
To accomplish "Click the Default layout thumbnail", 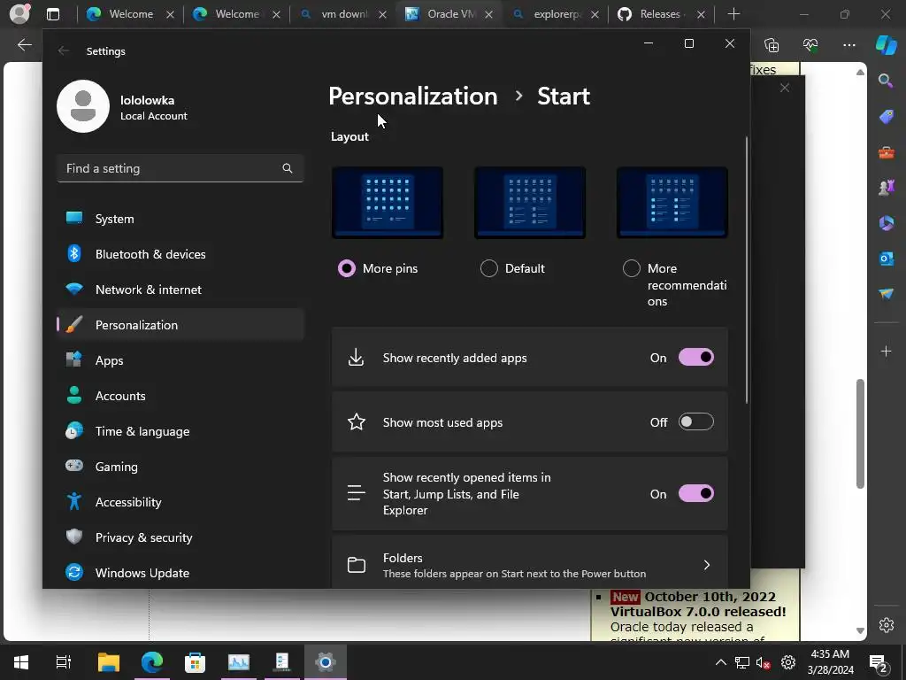I will pos(530,203).
